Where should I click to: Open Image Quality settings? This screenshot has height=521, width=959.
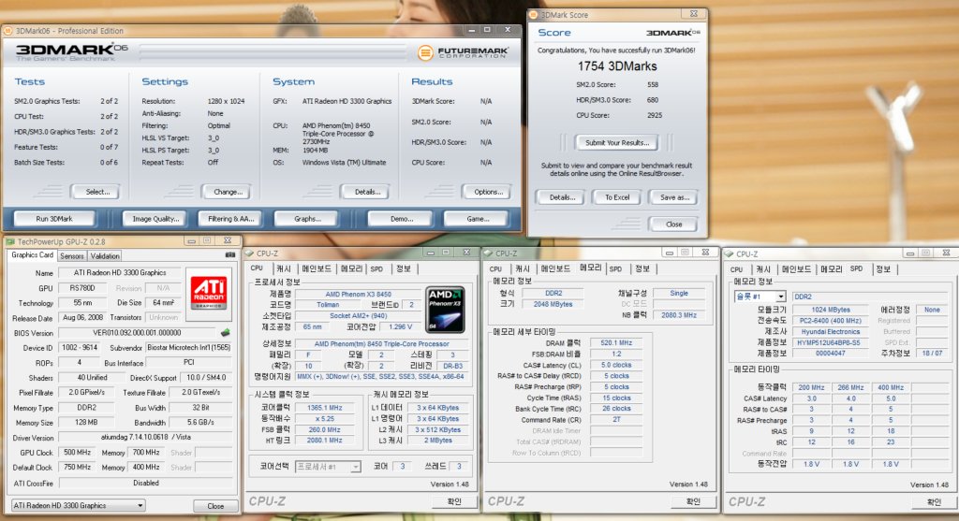[x=155, y=219]
